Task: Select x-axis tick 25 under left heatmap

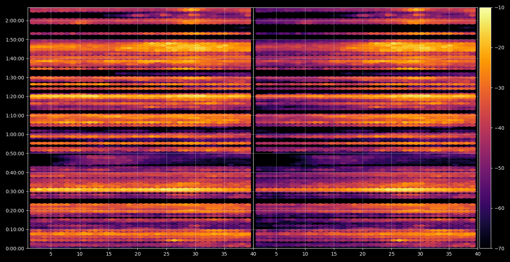Action: pos(167,254)
